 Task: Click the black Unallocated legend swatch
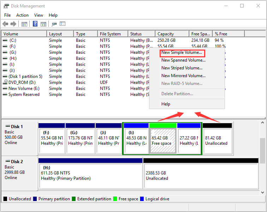[5, 199]
